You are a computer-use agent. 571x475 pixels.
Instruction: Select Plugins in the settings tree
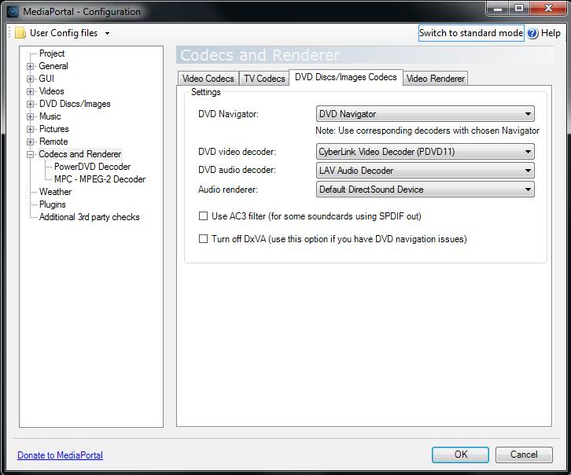(x=53, y=204)
